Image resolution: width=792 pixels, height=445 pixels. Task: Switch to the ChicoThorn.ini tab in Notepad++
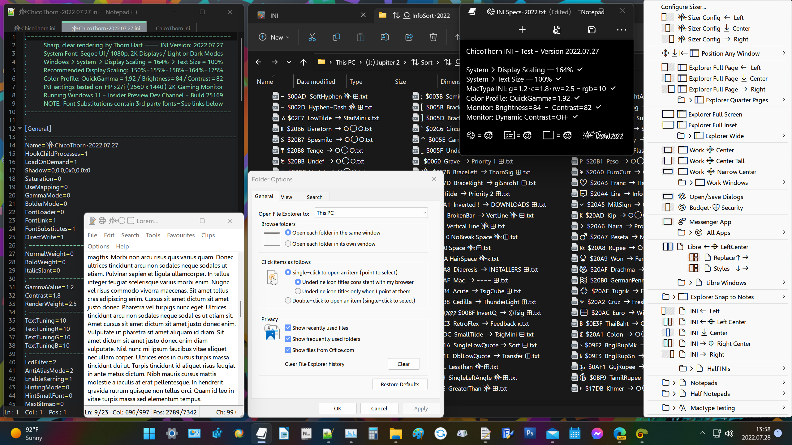tap(172, 28)
